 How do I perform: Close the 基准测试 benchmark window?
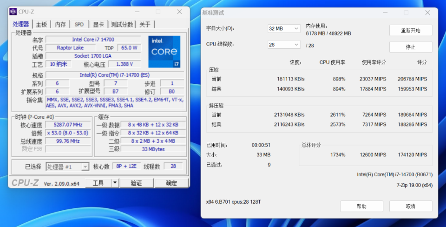point(427,13)
